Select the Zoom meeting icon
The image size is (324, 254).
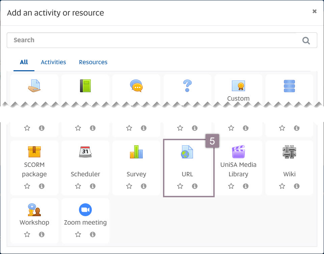(x=85, y=209)
